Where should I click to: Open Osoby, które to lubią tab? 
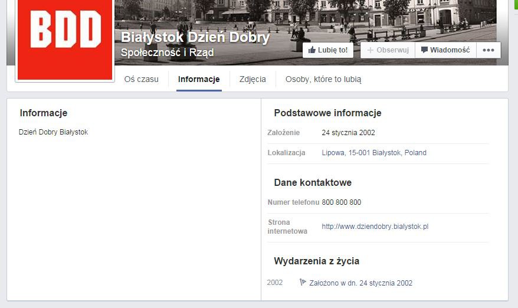point(323,79)
